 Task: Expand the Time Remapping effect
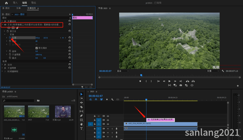2,71
